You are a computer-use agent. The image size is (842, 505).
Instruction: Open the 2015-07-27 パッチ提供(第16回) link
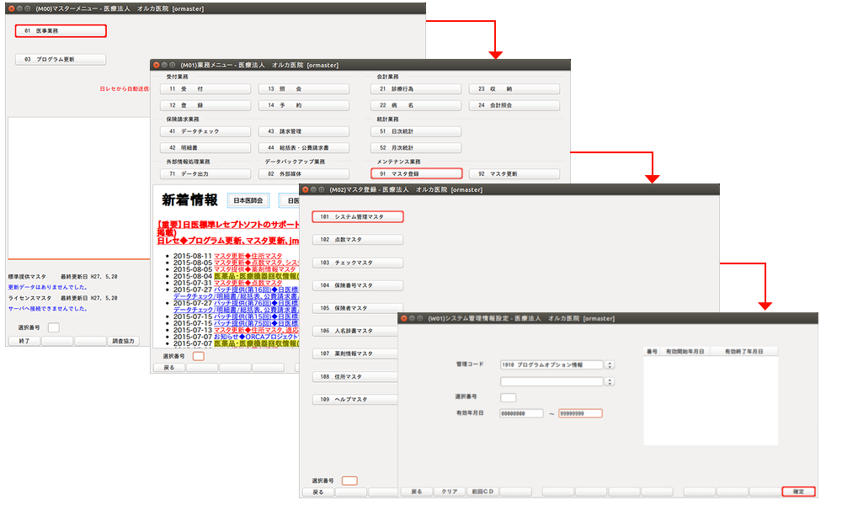pos(256,290)
